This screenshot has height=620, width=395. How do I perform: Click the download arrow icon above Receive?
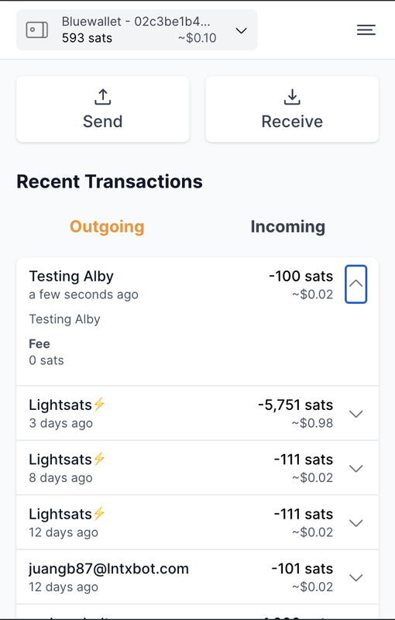(292, 97)
